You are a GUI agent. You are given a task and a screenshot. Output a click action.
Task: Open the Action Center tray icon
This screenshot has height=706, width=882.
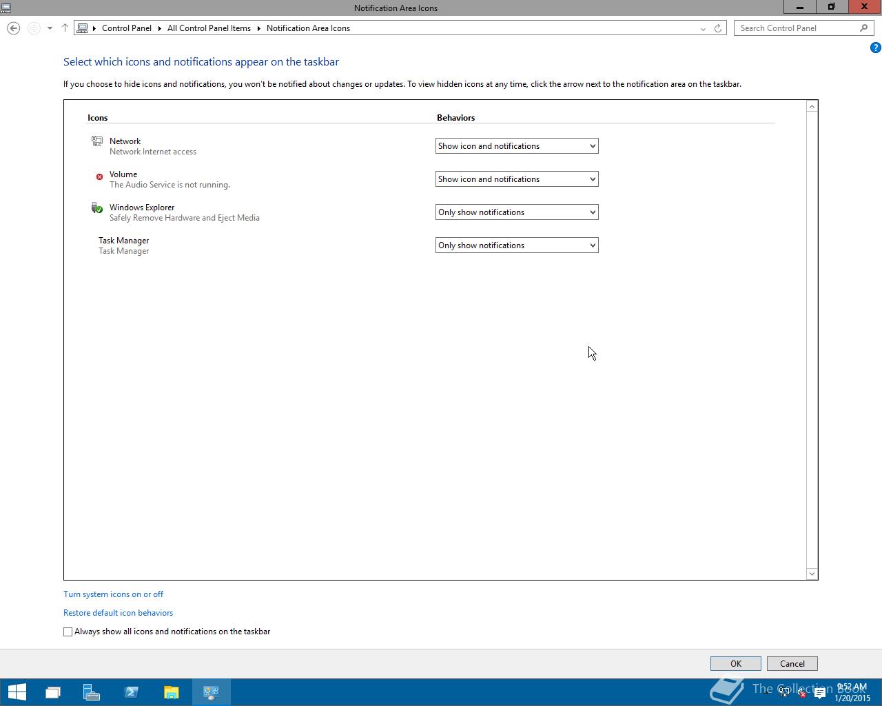click(819, 693)
